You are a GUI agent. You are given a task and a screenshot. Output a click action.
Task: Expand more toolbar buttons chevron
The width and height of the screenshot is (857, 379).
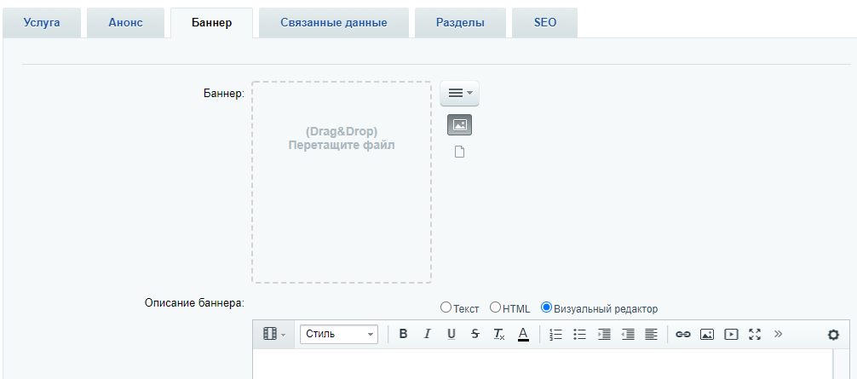pyautogui.click(x=779, y=334)
